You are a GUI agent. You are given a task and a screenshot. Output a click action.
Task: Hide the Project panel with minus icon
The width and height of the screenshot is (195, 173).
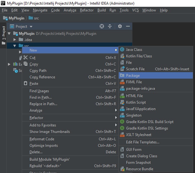point(128,26)
